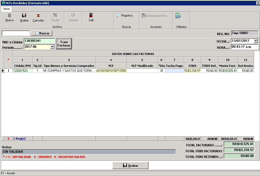This screenshot has width=260, height=176.
Task: Click the Grabar diskette icon in toolbar
Action: 24,18
